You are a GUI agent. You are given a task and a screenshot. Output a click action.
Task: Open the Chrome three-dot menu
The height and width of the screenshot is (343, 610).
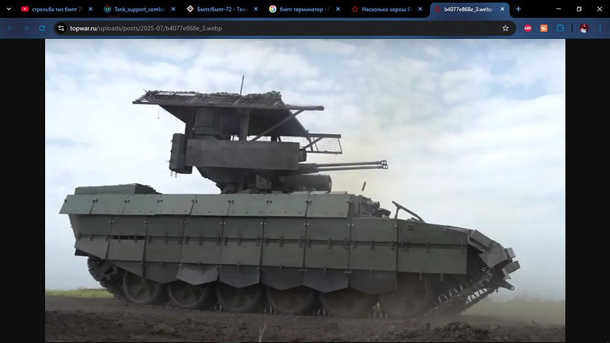click(600, 28)
